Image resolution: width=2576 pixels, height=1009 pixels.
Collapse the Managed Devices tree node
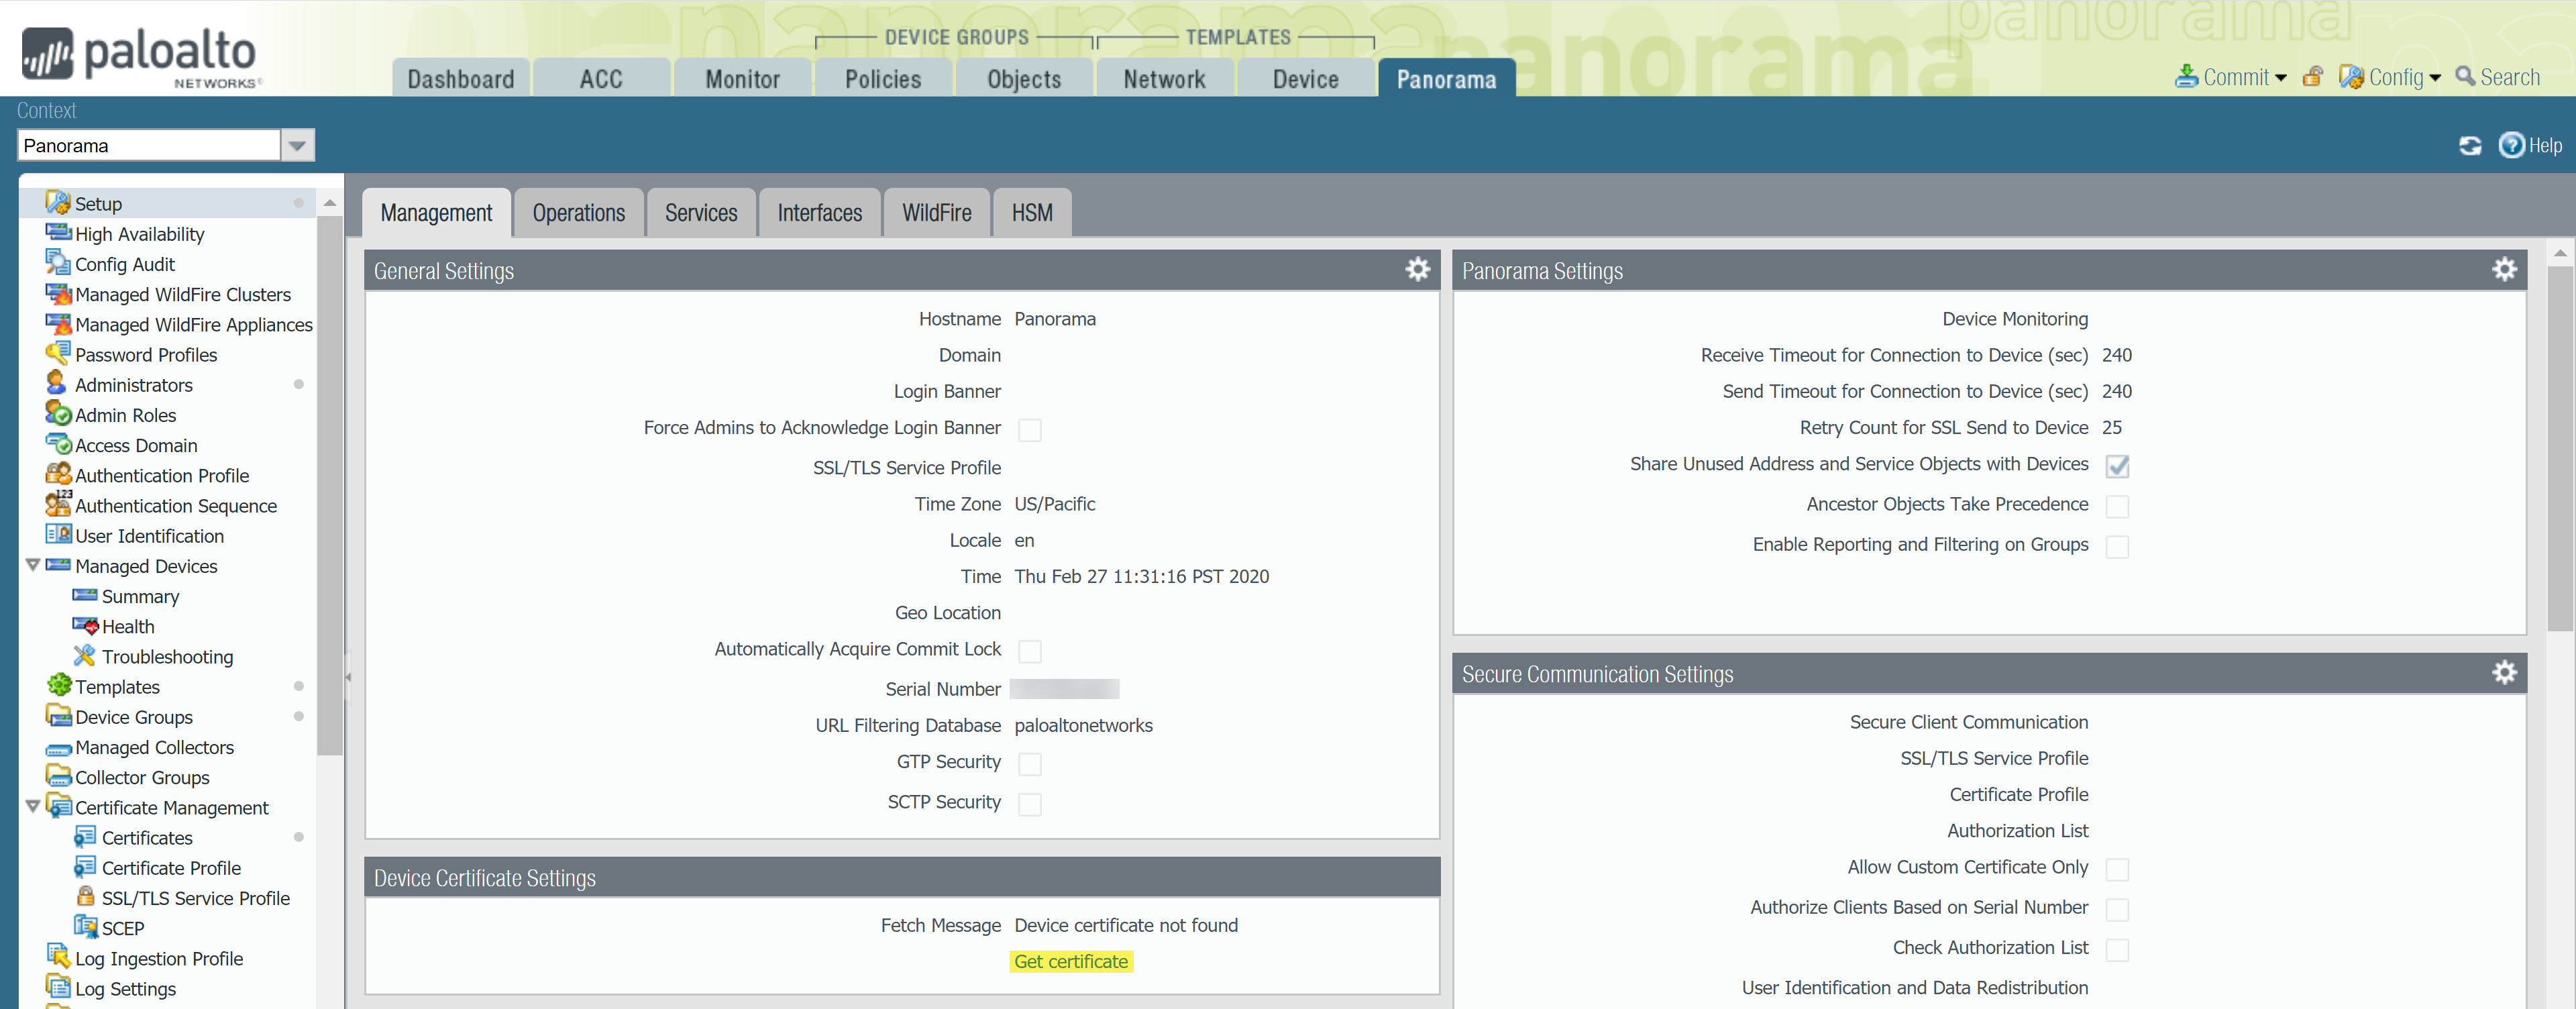tap(32, 565)
